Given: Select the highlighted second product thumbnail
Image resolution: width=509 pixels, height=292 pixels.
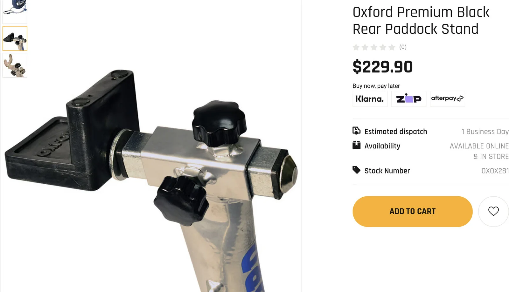Looking at the screenshot, I should coord(15,38).
